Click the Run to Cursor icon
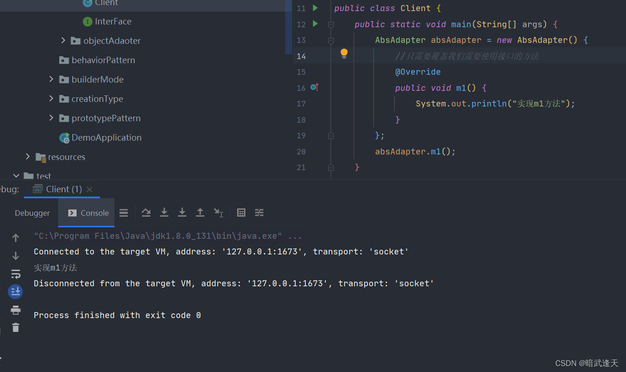The height and width of the screenshot is (372, 626). pos(218,213)
